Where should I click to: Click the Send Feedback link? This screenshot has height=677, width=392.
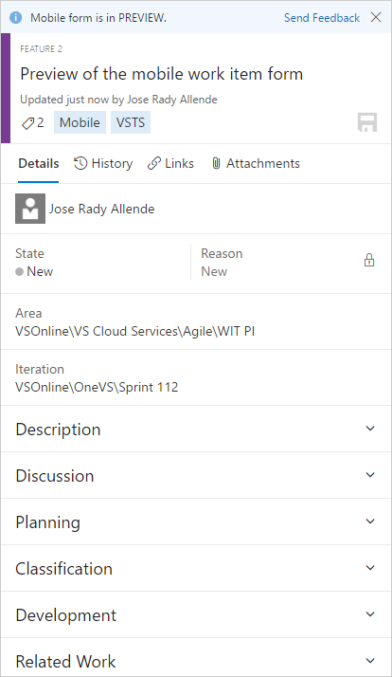(x=322, y=18)
